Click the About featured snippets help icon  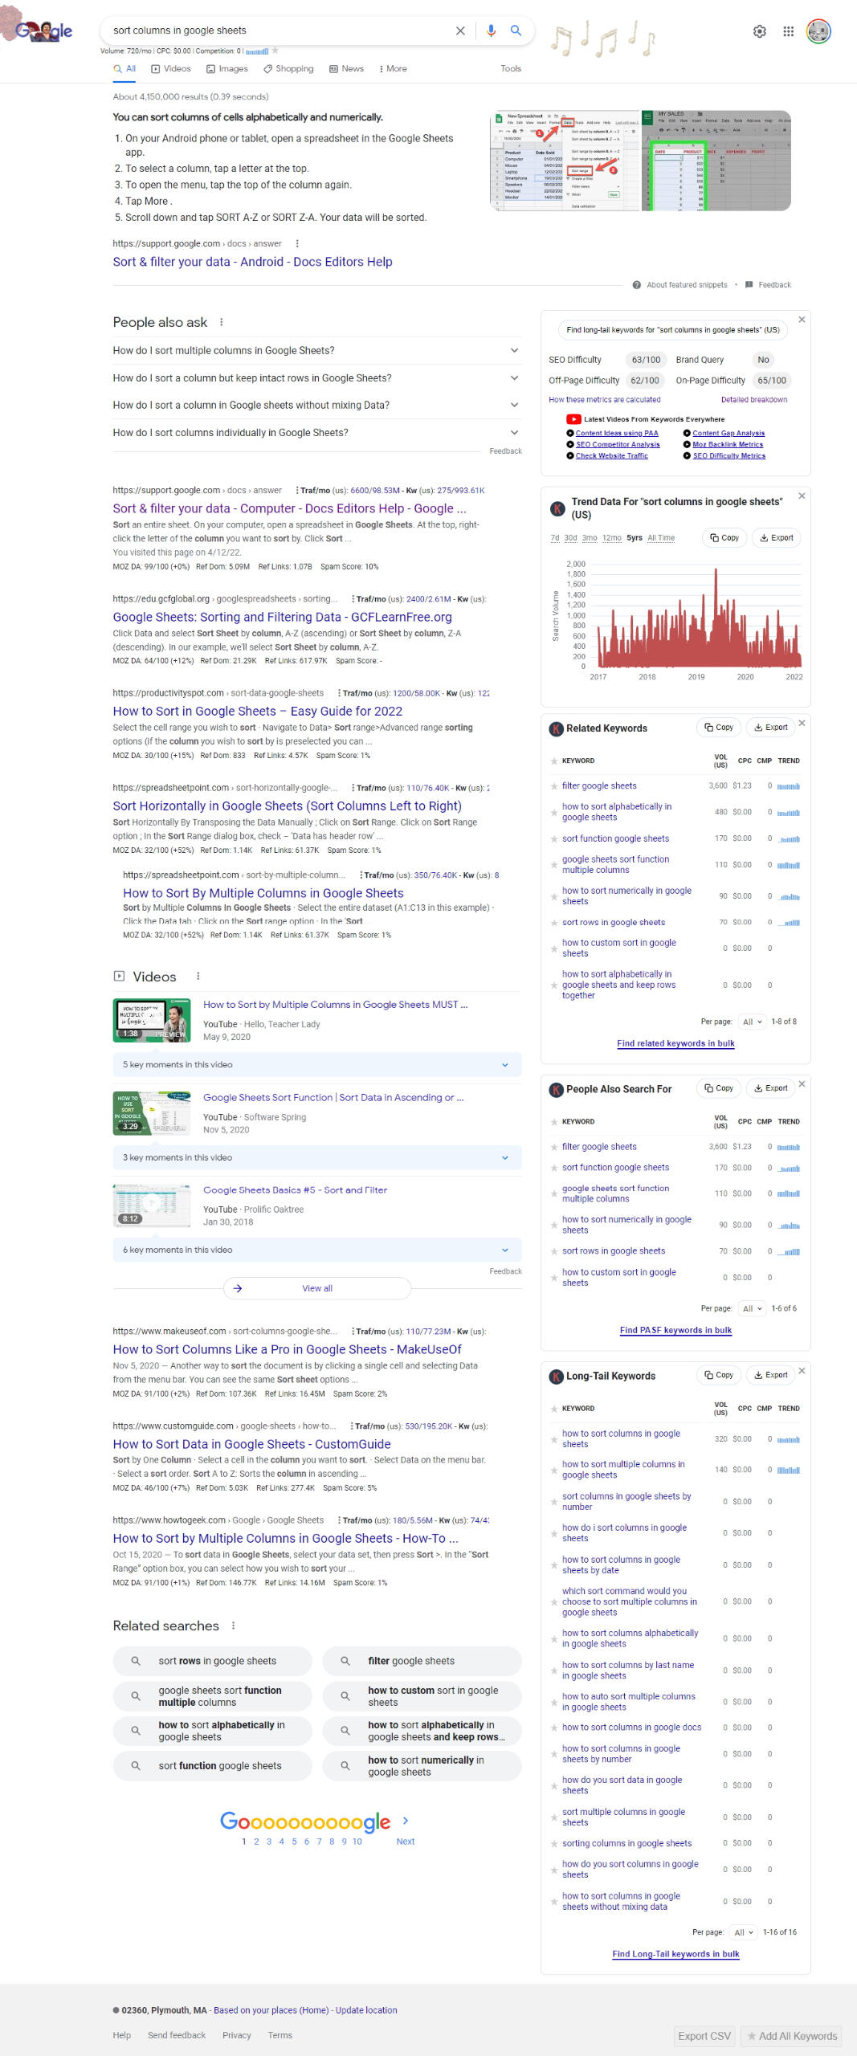point(636,284)
